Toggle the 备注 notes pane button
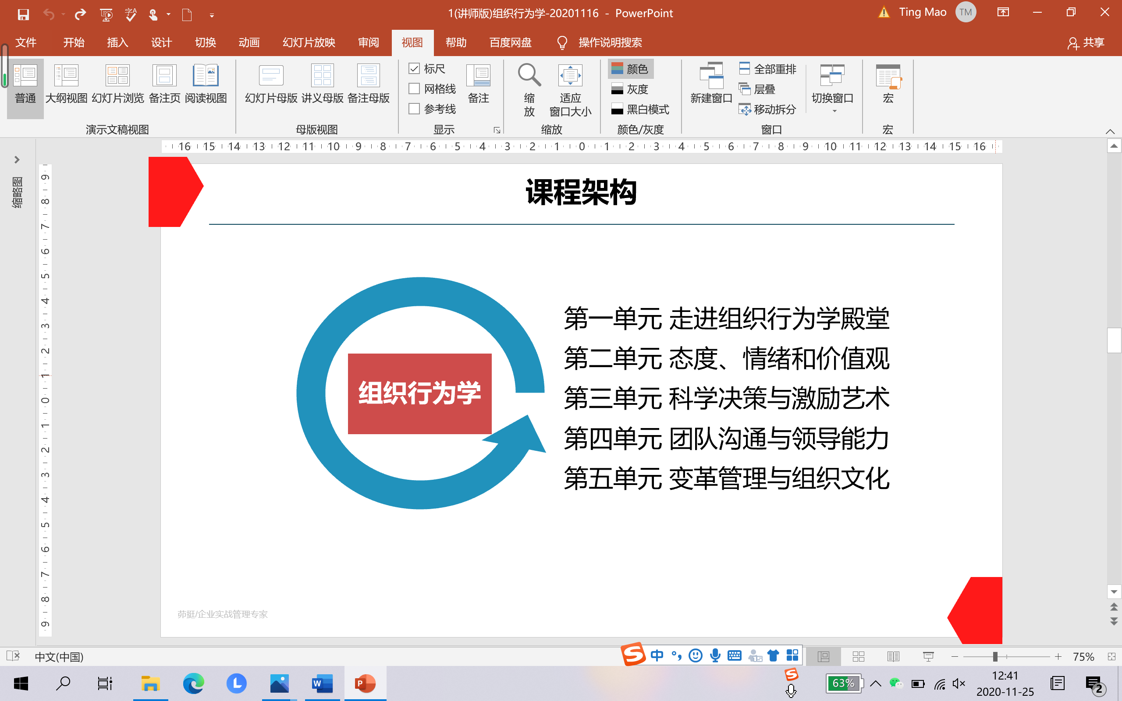This screenshot has height=701, width=1122. [x=479, y=85]
